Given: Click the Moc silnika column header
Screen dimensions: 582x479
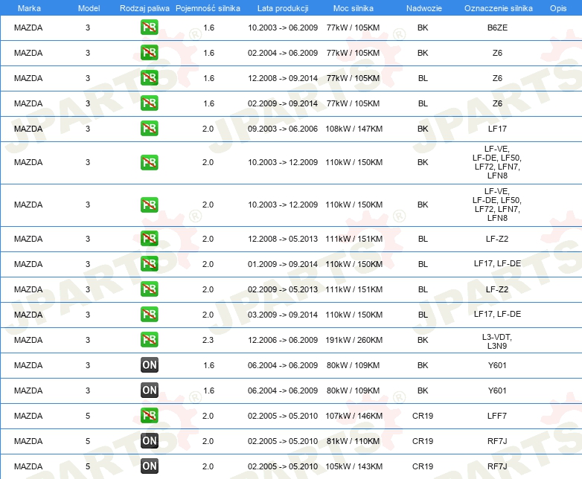Looking at the screenshot, I should pos(354,7).
